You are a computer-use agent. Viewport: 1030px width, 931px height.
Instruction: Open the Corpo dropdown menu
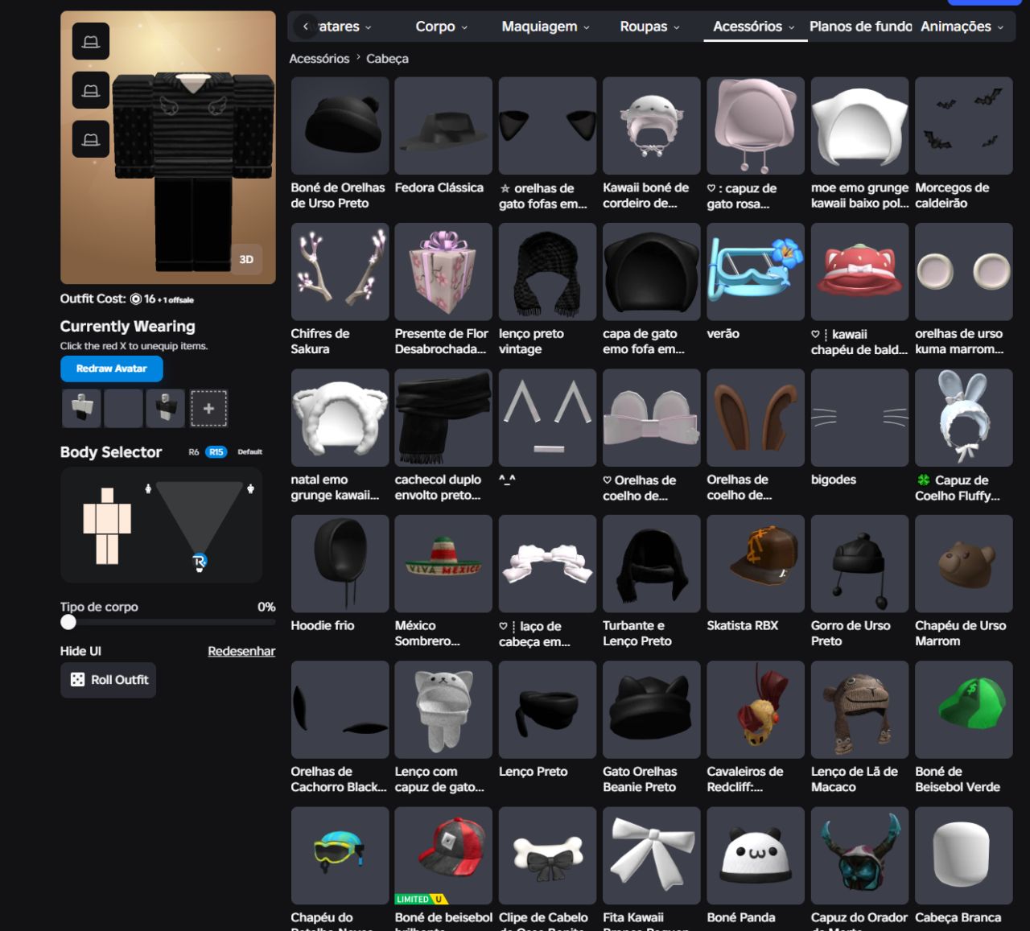tap(442, 27)
